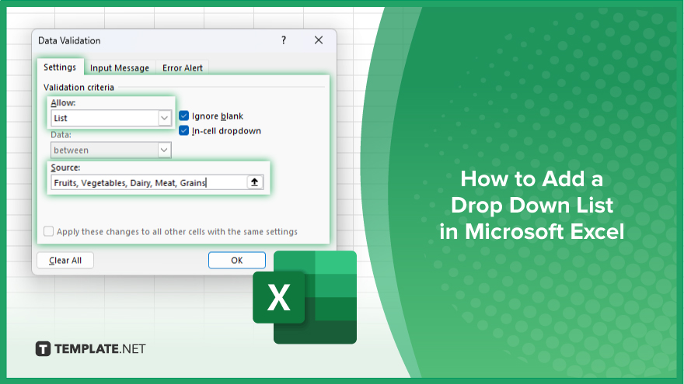Click the Clear All button
The width and height of the screenshot is (684, 384).
pos(65,261)
